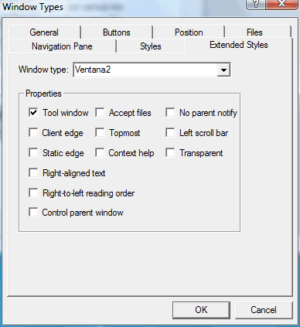
Task: Tick the Client edge checkbox
Action: [33, 133]
